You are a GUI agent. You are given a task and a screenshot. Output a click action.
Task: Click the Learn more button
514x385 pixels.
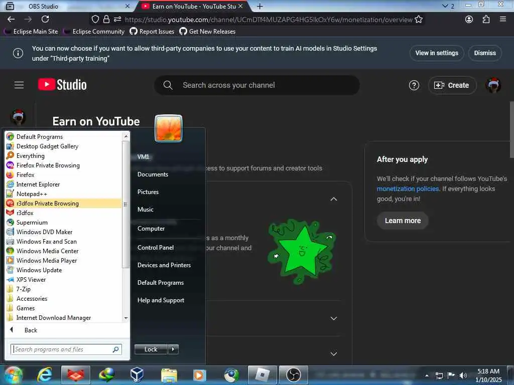coord(403,221)
